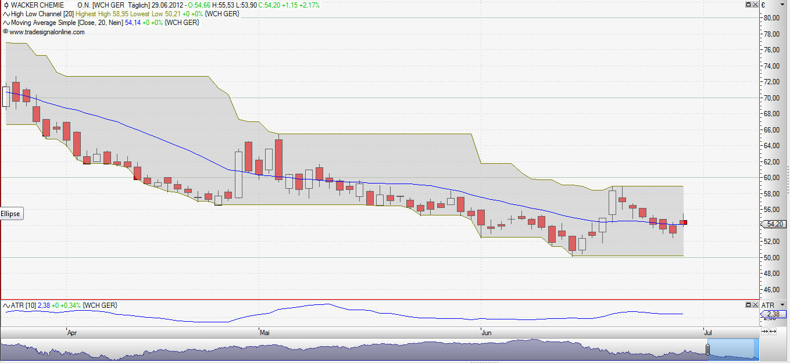Click the 60,00 price axis label
790x363 pixels.
pyautogui.click(x=771, y=178)
